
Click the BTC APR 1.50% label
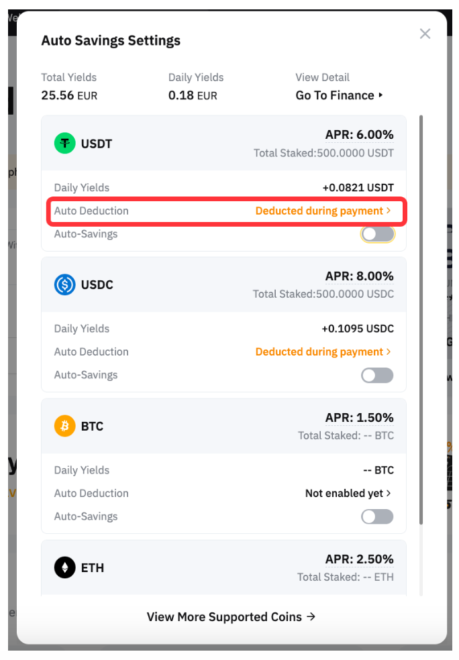click(359, 417)
